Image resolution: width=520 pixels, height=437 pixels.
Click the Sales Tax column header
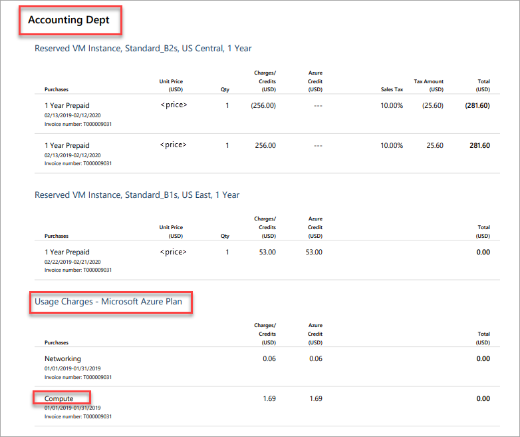tap(391, 89)
